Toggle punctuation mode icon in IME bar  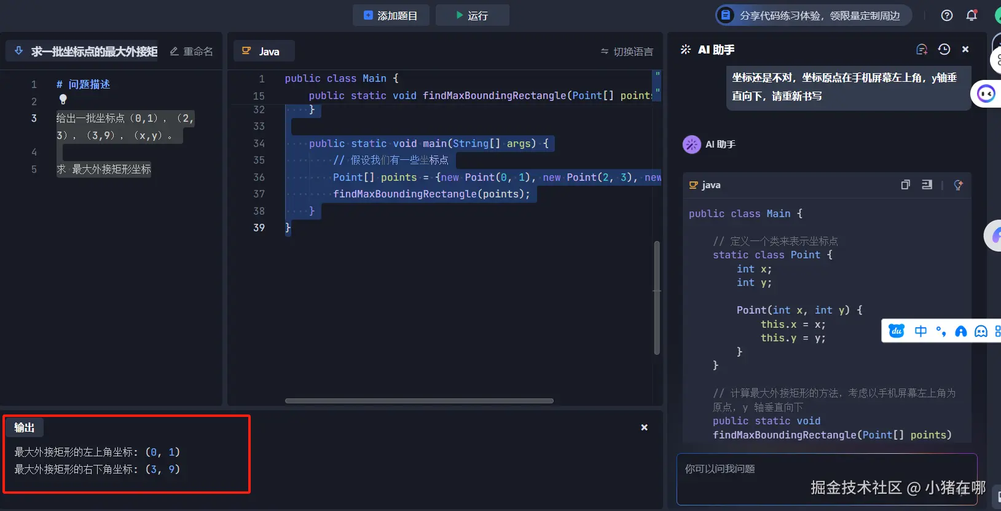[x=941, y=331]
